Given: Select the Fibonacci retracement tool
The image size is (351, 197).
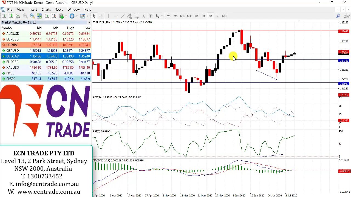Looking at the screenshot, I should 137,16.
